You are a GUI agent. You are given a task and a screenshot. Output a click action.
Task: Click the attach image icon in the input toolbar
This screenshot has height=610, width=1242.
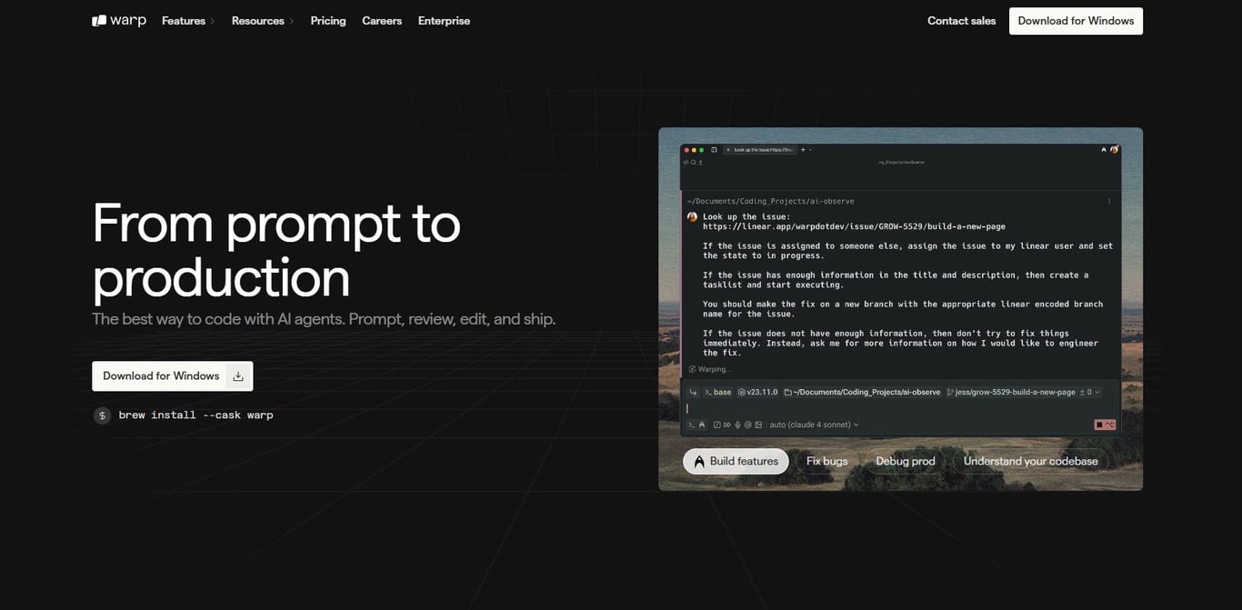tap(758, 425)
